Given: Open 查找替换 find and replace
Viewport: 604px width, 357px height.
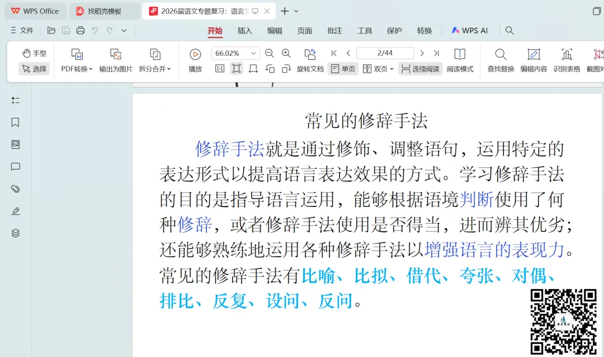Looking at the screenshot, I should (x=501, y=60).
